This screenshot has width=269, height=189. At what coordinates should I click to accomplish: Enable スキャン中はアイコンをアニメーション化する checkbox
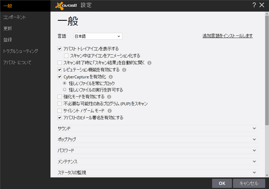pos(66,56)
